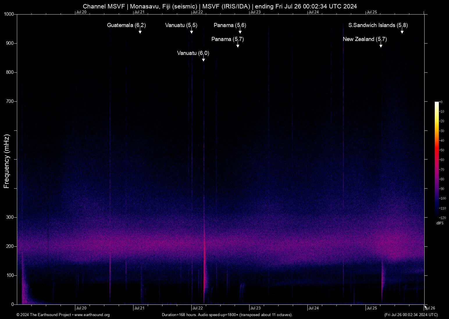Select the +0 value on the color scale
This screenshot has width=449, height=319.
click(x=441, y=102)
